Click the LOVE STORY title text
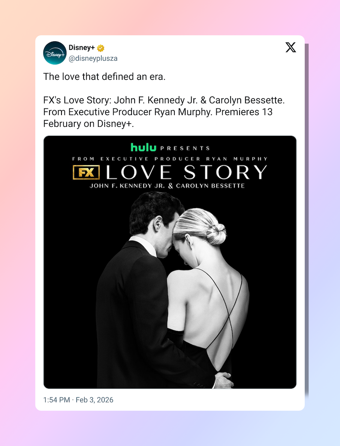The width and height of the screenshot is (340, 446). [186, 173]
